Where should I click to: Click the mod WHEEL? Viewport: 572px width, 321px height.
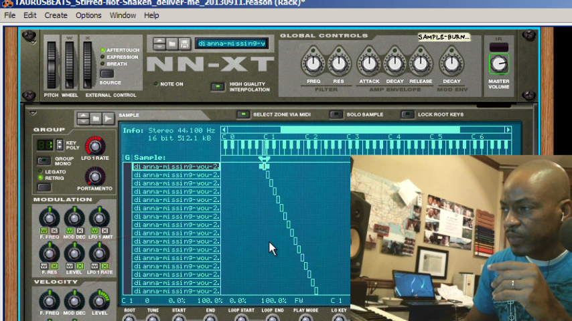tap(70, 64)
